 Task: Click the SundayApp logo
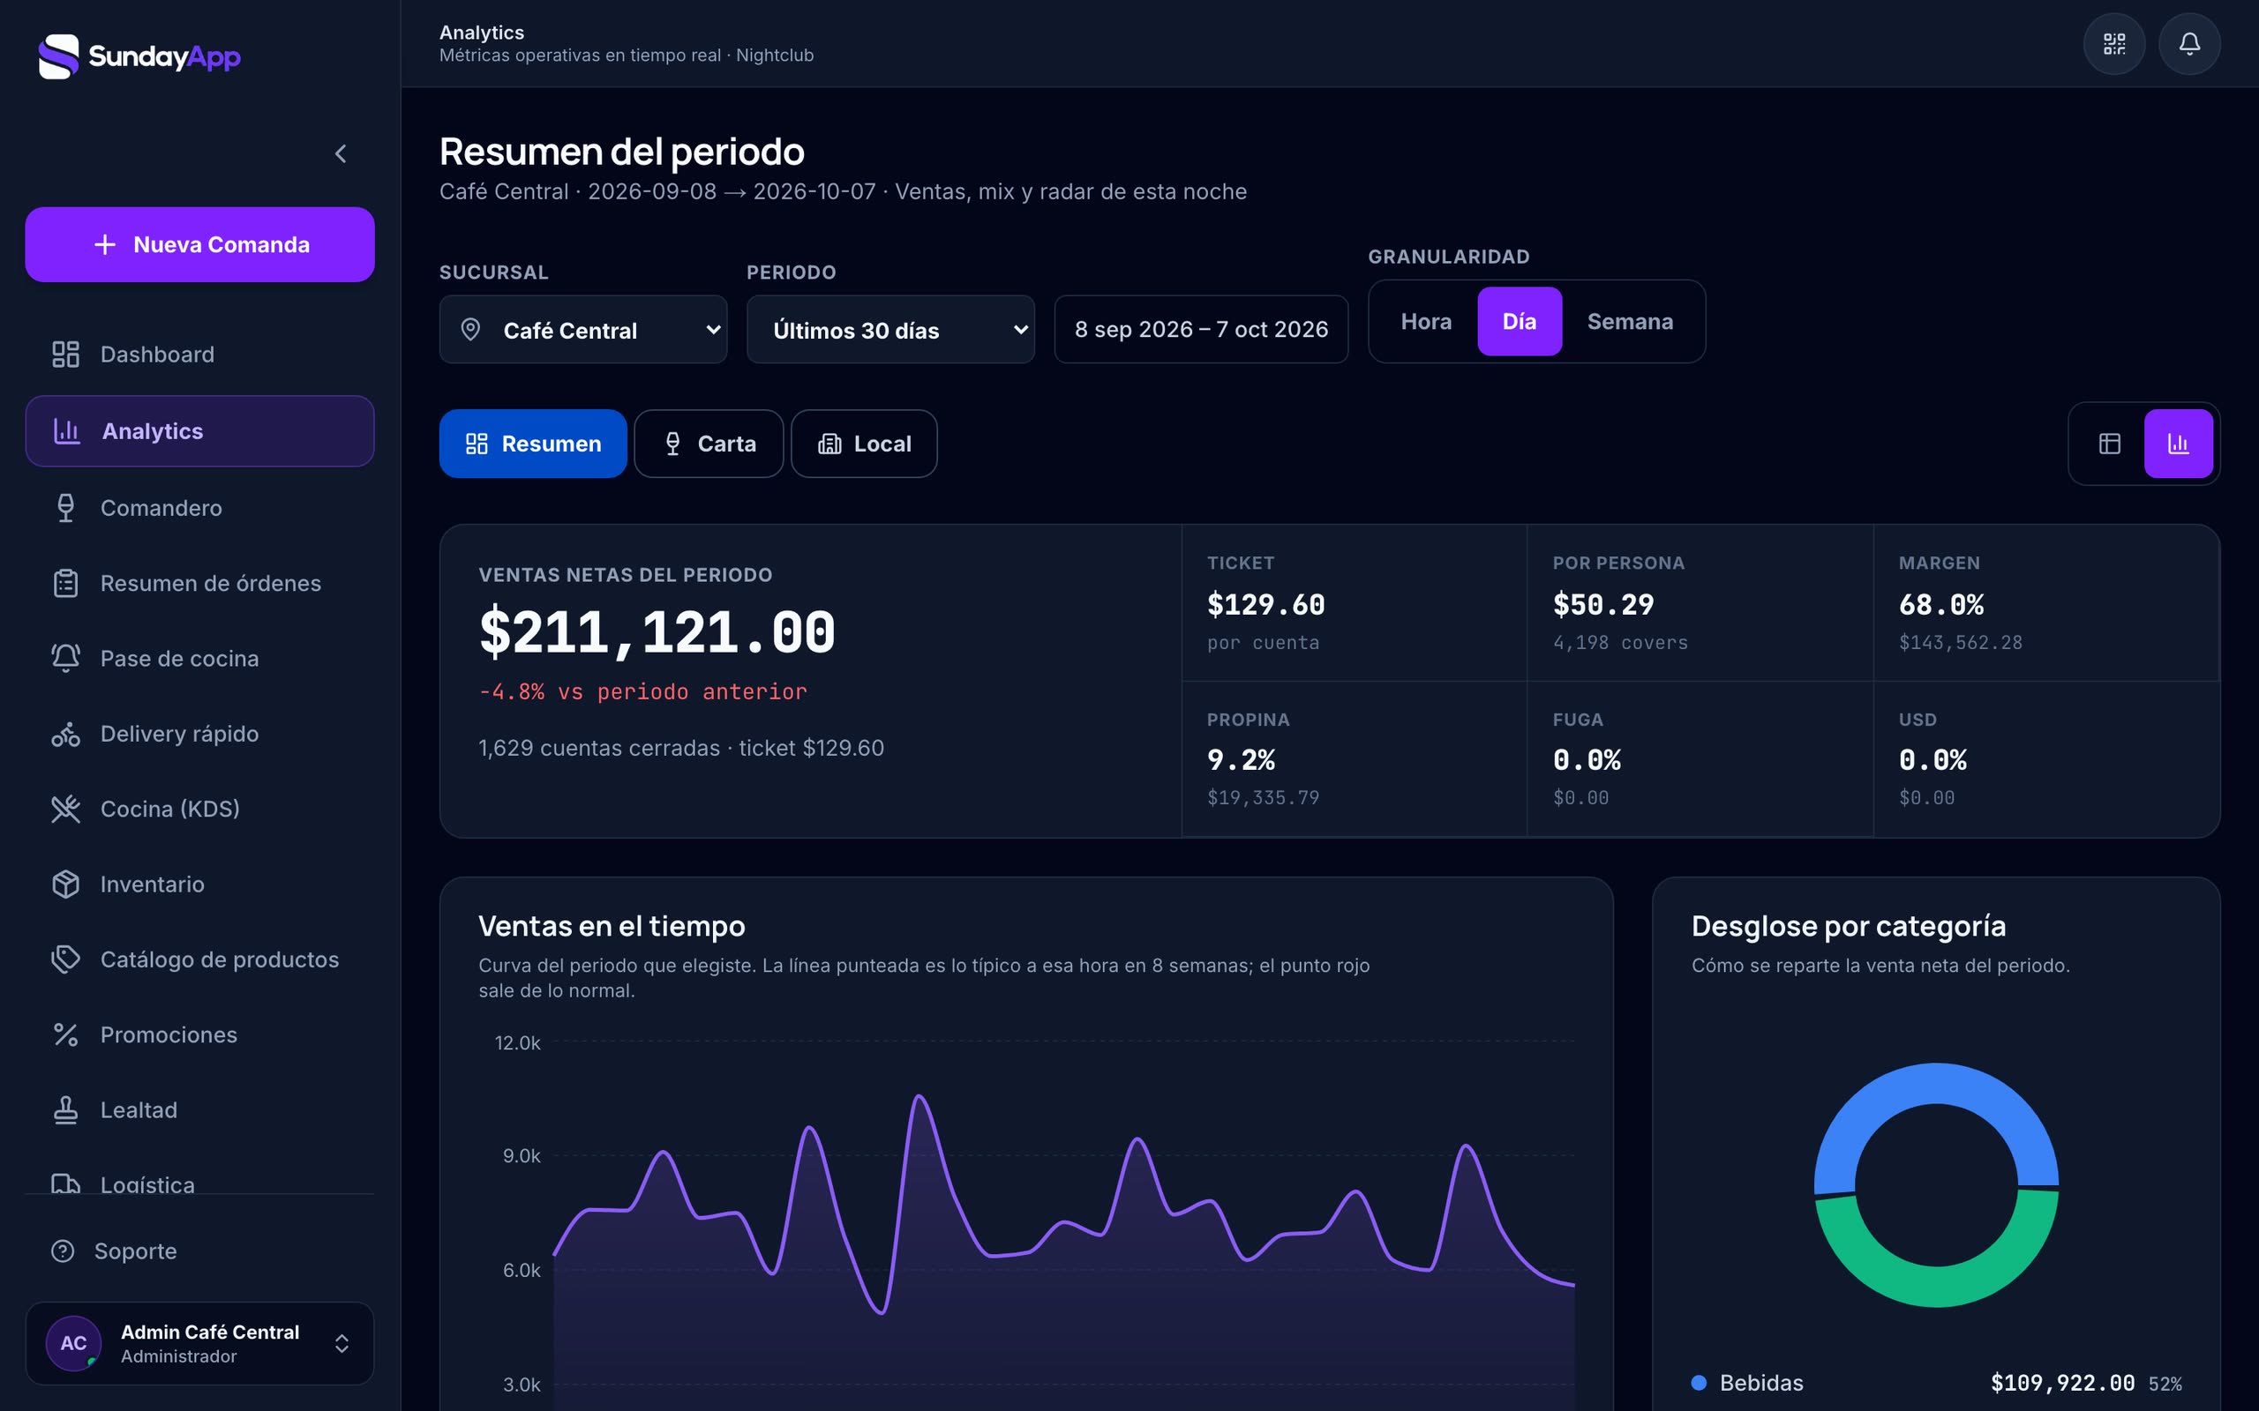pyautogui.click(x=139, y=56)
